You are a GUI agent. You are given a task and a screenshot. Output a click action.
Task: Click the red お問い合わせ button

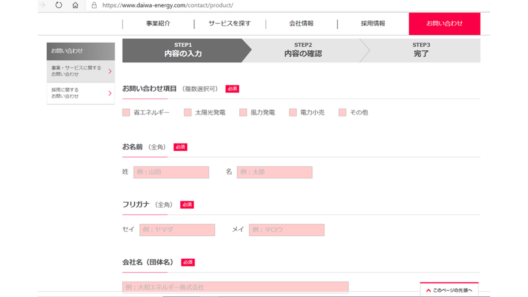point(444,24)
